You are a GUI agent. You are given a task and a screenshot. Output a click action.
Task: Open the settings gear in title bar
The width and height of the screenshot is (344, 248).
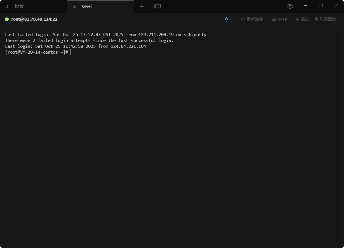[x=290, y=6]
